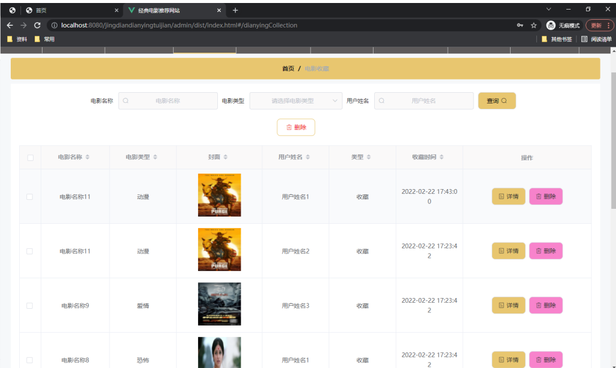
Task: Open the 常用 bookmark folder
Action: tap(45, 39)
